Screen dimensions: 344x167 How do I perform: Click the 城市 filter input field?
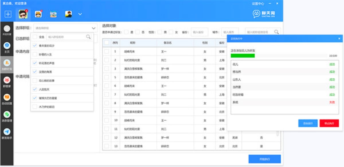(230, 32)
